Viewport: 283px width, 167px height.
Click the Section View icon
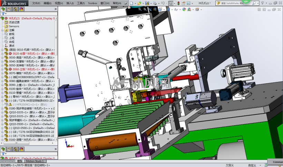pyautogui.click(x=155, y=9)
